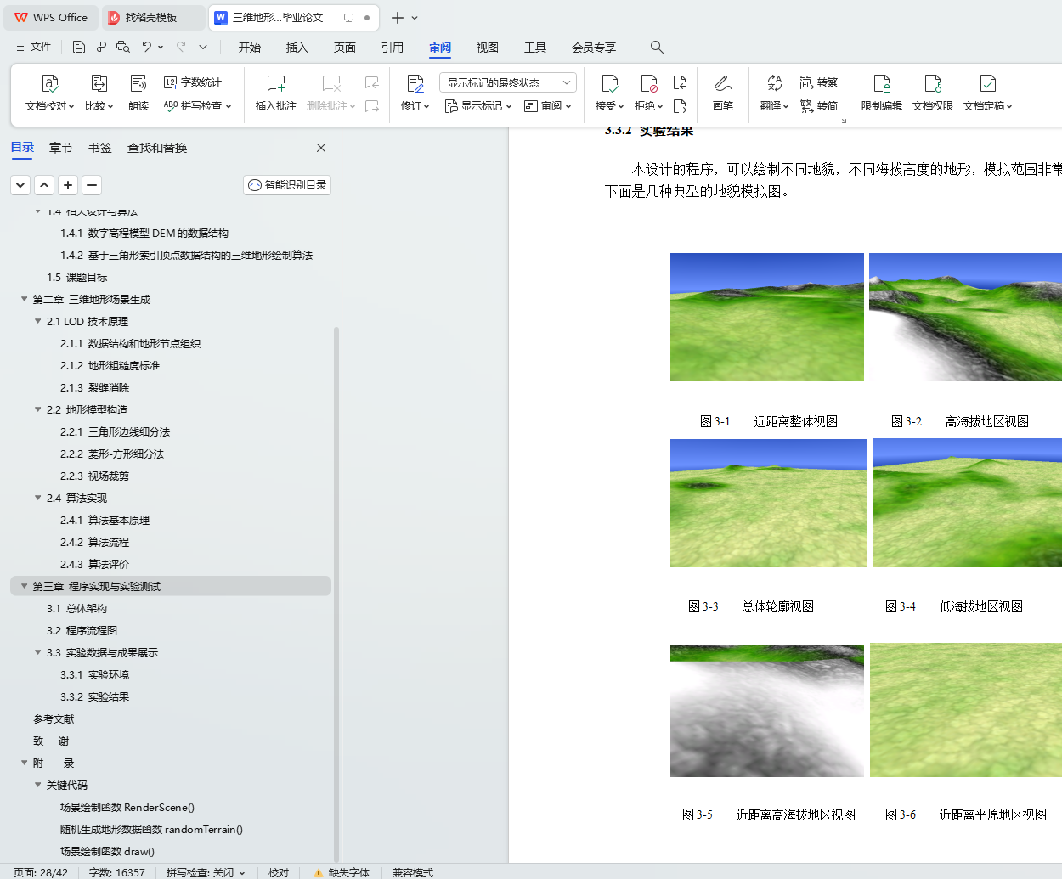Open 字数统计 word count
Screen dimensions: 1062x879
pyautogui.click(x=193, y=82)
